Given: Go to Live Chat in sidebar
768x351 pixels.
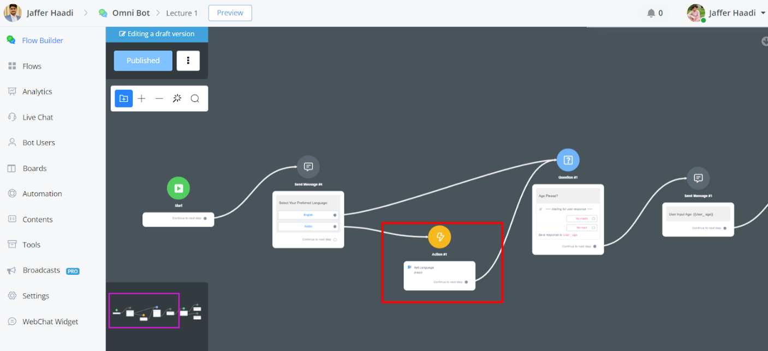Looking at the screenshot, I should point(38,117).
